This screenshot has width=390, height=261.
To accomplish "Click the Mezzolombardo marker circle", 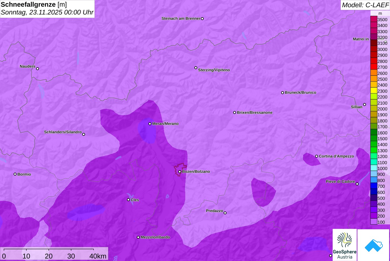I will 138,237.
